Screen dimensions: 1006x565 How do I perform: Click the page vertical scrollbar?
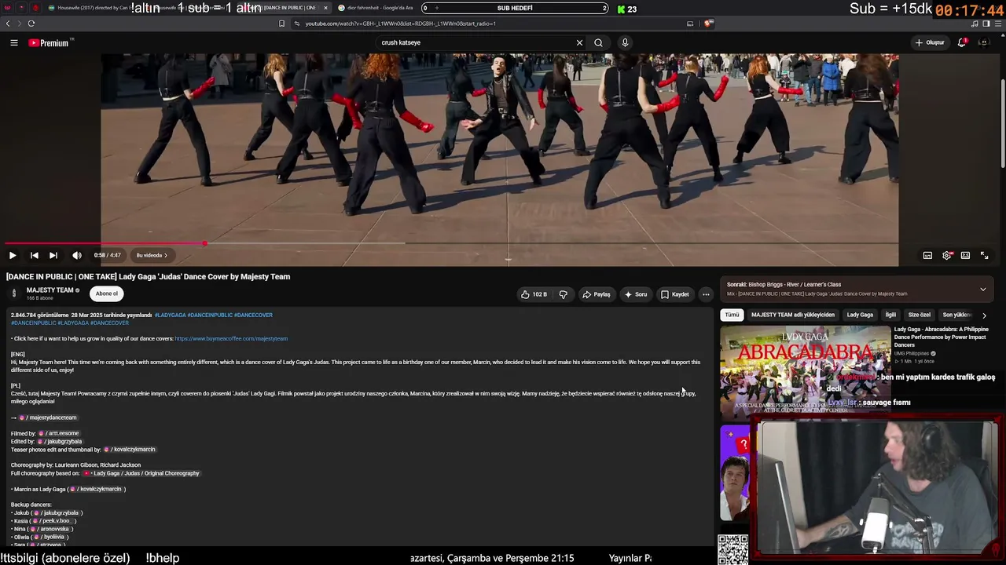(x=1002, y=124)
